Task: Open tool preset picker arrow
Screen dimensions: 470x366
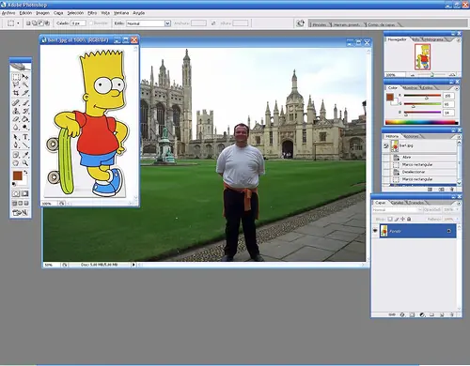Action: coord(18,23)
